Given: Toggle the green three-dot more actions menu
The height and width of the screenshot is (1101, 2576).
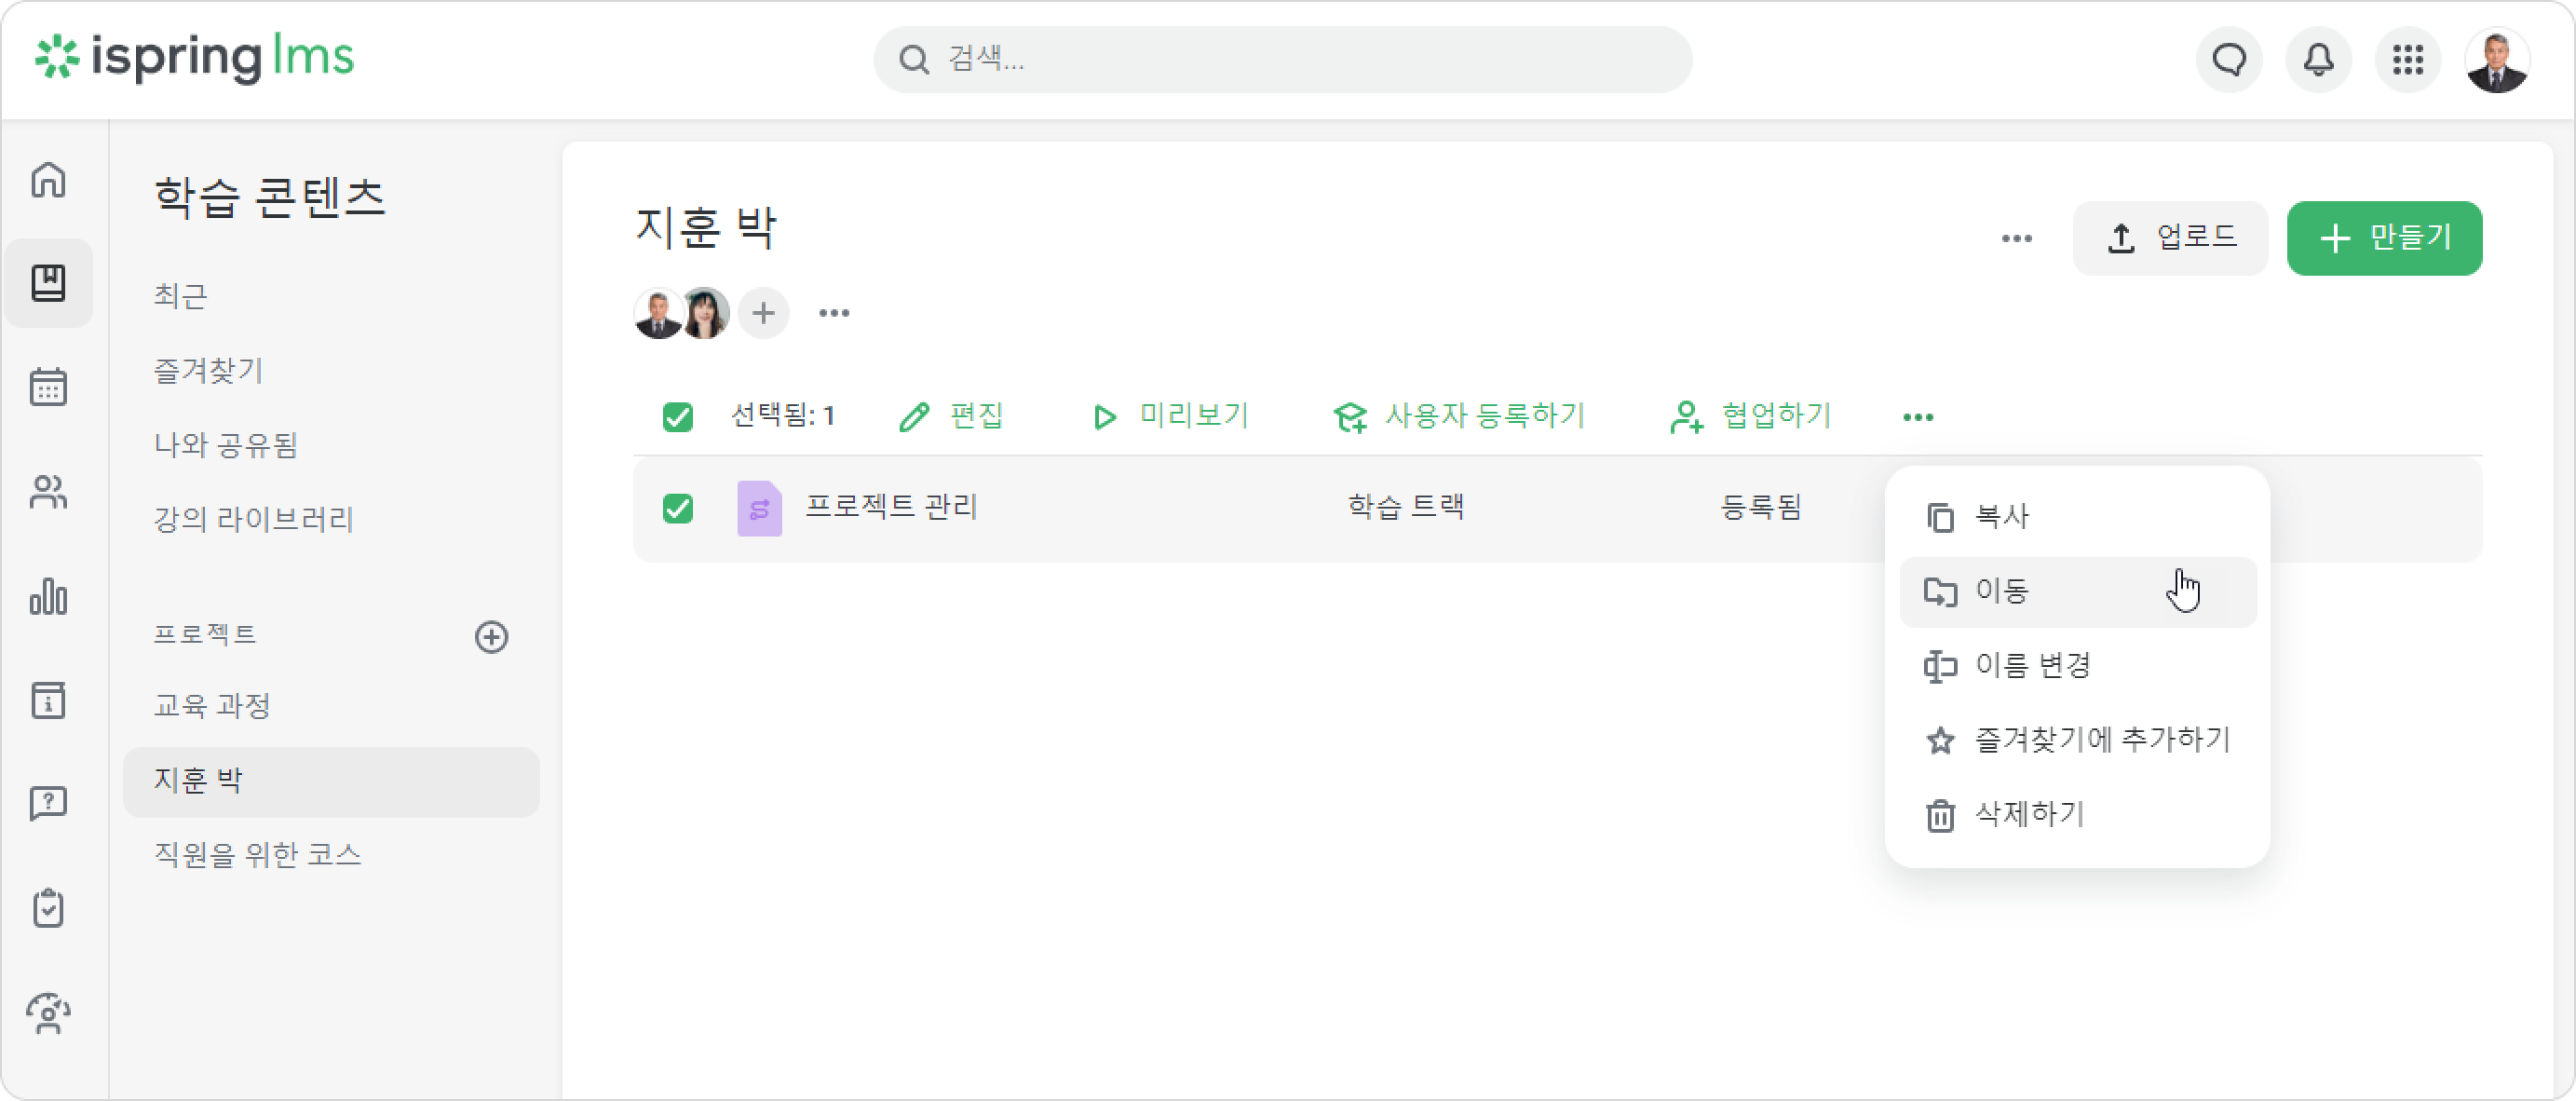Looking at the screenshot, I should [1918, 417].
